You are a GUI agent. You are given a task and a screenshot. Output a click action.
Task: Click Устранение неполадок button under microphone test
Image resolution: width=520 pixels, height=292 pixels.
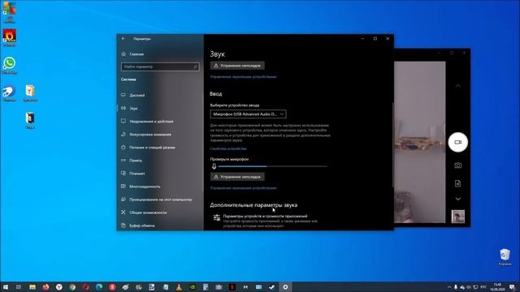[237, 177]
